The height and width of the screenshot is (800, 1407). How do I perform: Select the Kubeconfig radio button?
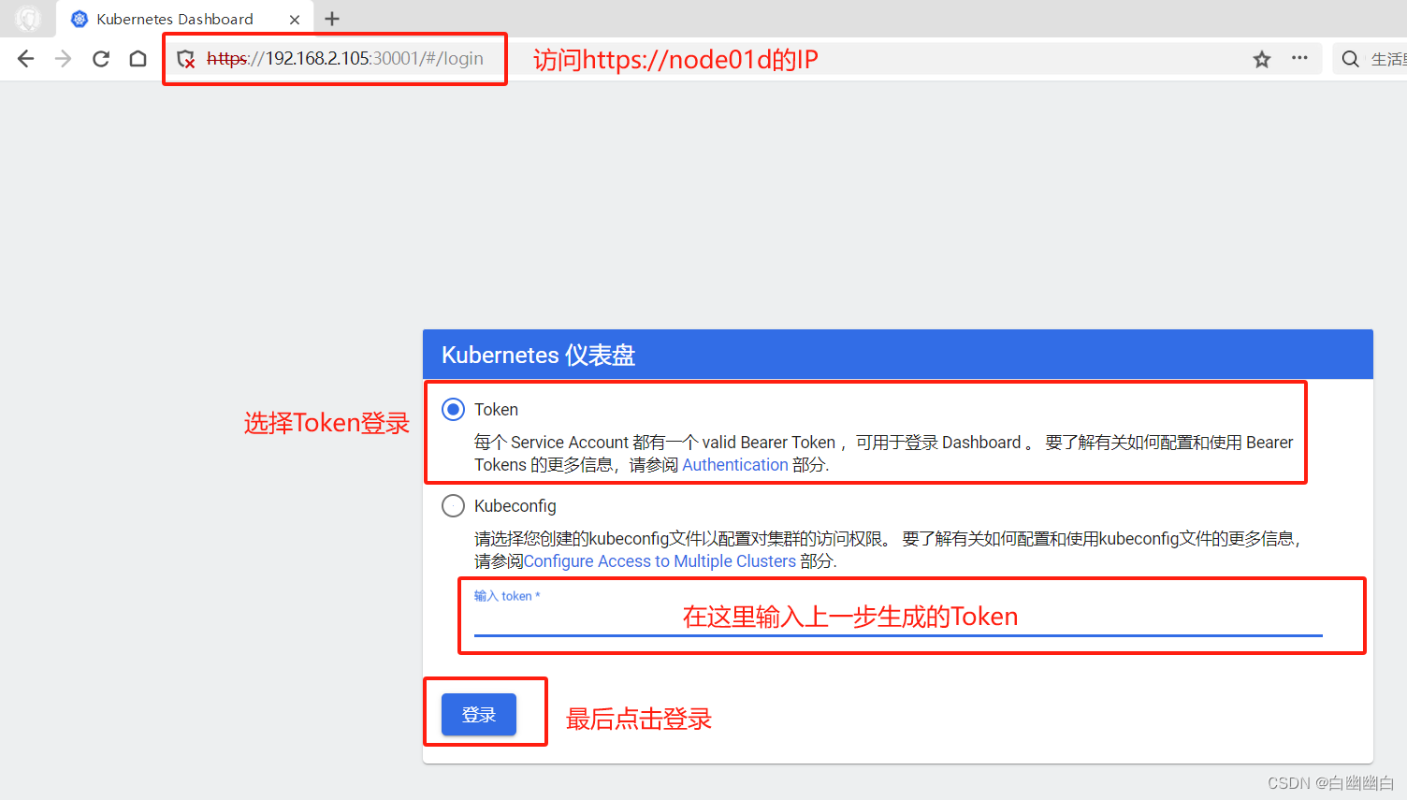pyautogui.click(x=453, y=506)
